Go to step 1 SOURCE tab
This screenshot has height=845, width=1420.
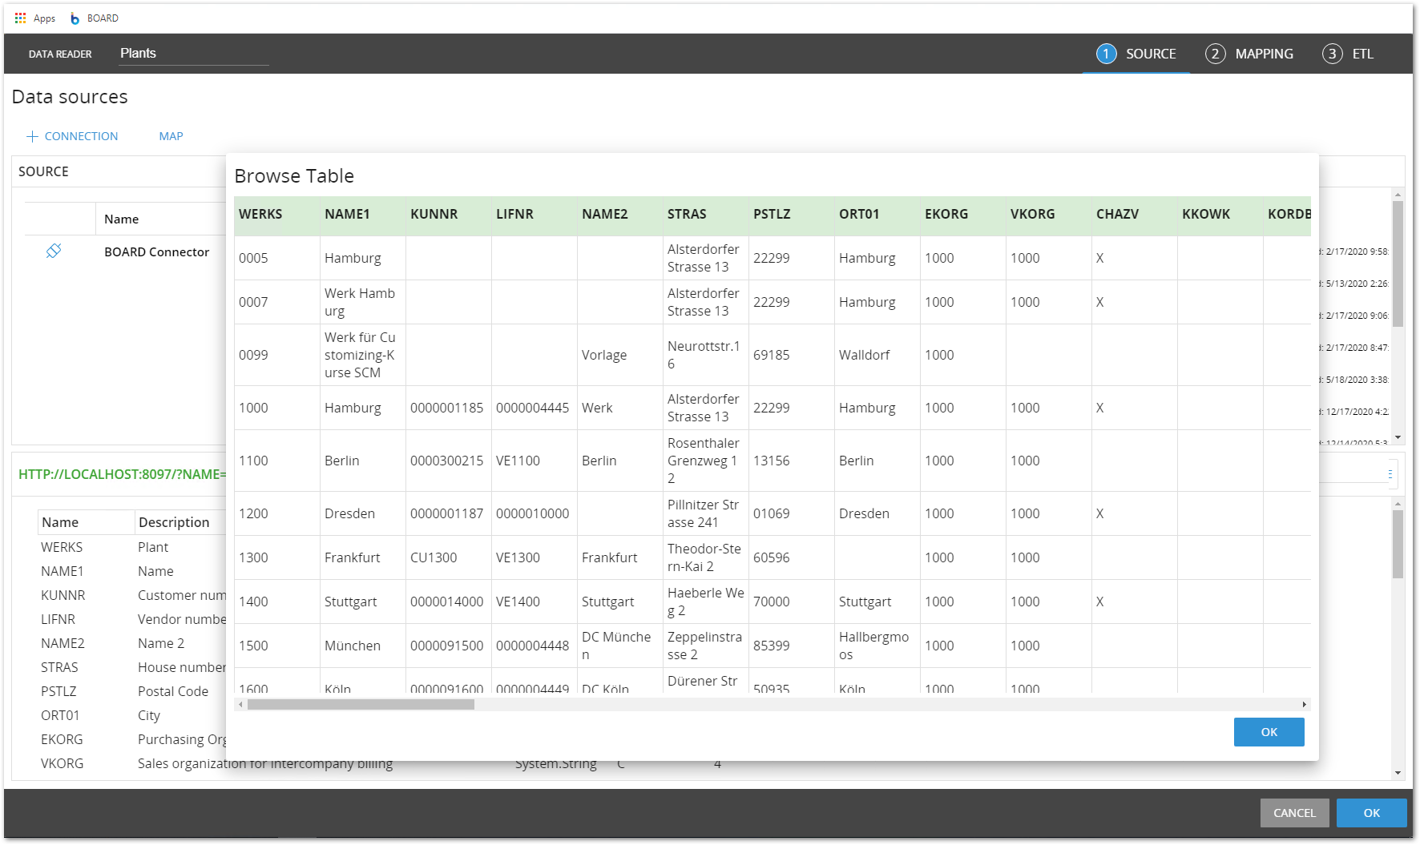(1136, 54)
